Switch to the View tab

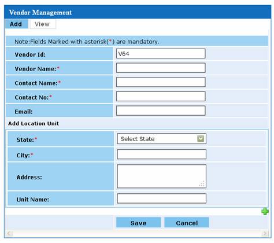tap(42, 24)
